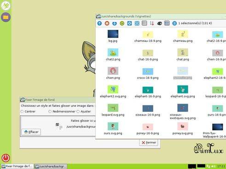Select the ours-16-9 thumbnail
226x169 pixels.
[217, 109]
